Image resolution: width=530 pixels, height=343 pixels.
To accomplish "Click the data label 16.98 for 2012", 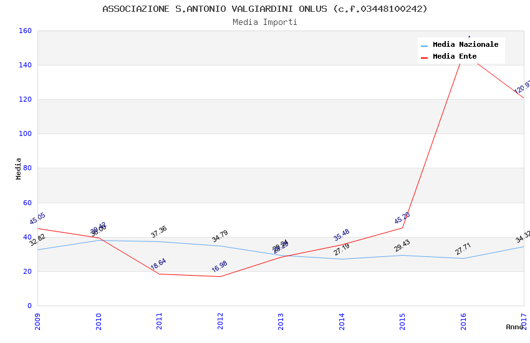I will click(219, 266).
